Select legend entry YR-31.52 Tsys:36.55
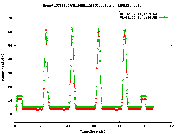Screen dimensions: 178x134 (x=139, y=18)
